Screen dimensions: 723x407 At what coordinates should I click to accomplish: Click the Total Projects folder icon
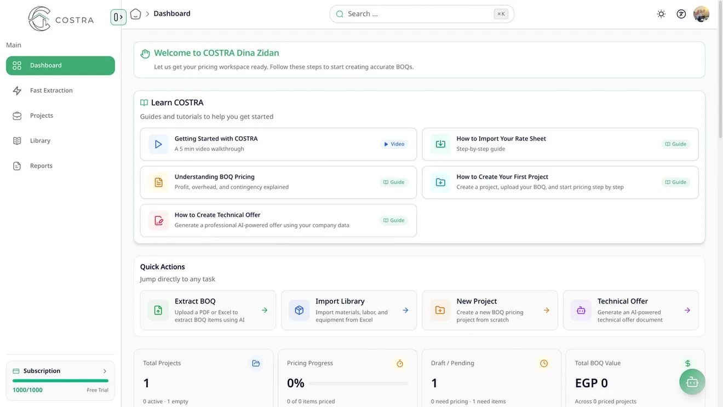pyautogui.click(x=256, y=364)
